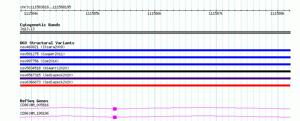
Task: Click the nsv6366673 (Sedlazeck2020) label
Action: pos(47,82)
